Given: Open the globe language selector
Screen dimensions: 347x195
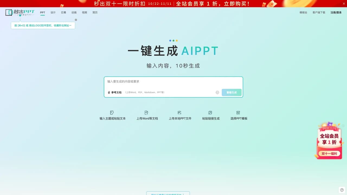Looking at the screenshot, I should (x=217, y=92).
